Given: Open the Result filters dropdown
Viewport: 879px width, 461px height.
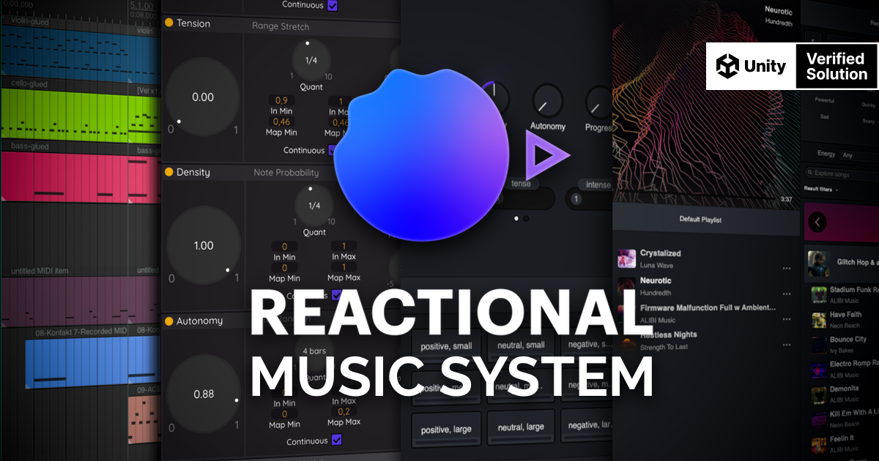Looking at the screenshot, I should (x=822, y=190).
